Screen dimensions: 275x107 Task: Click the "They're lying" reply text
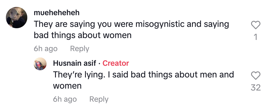78,75
